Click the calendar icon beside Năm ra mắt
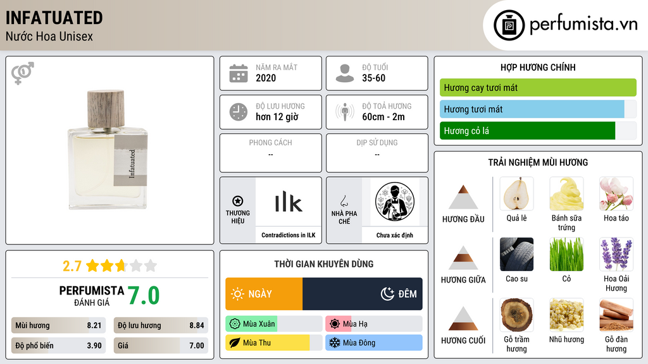Image resolution: width=648 pixels, height=364 pixels. click(239, 73)
